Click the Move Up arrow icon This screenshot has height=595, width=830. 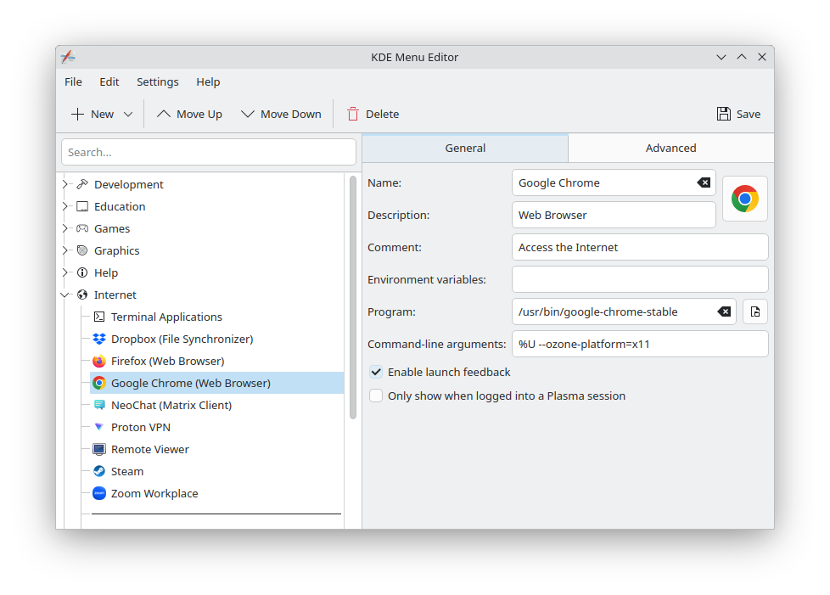(164, 114)
